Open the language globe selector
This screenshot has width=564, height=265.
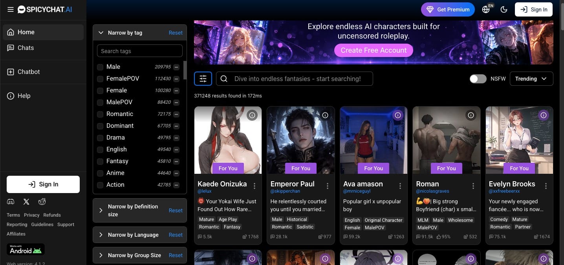[x=487, y=9]
